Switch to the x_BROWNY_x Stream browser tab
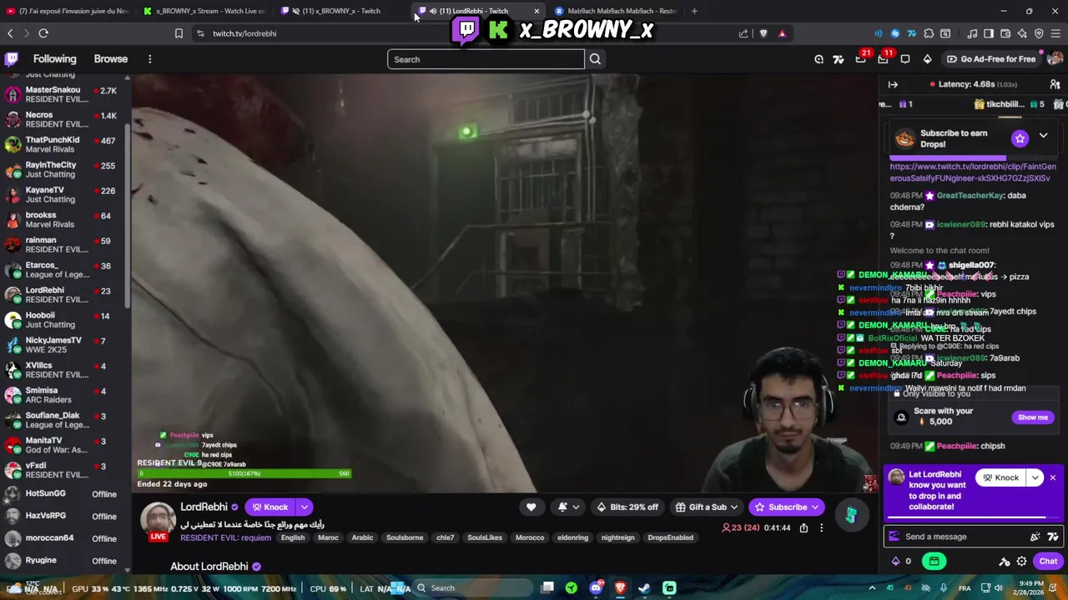Image resolution: width=1068 pixels, height=600 pixels. [x=204, y=11]
